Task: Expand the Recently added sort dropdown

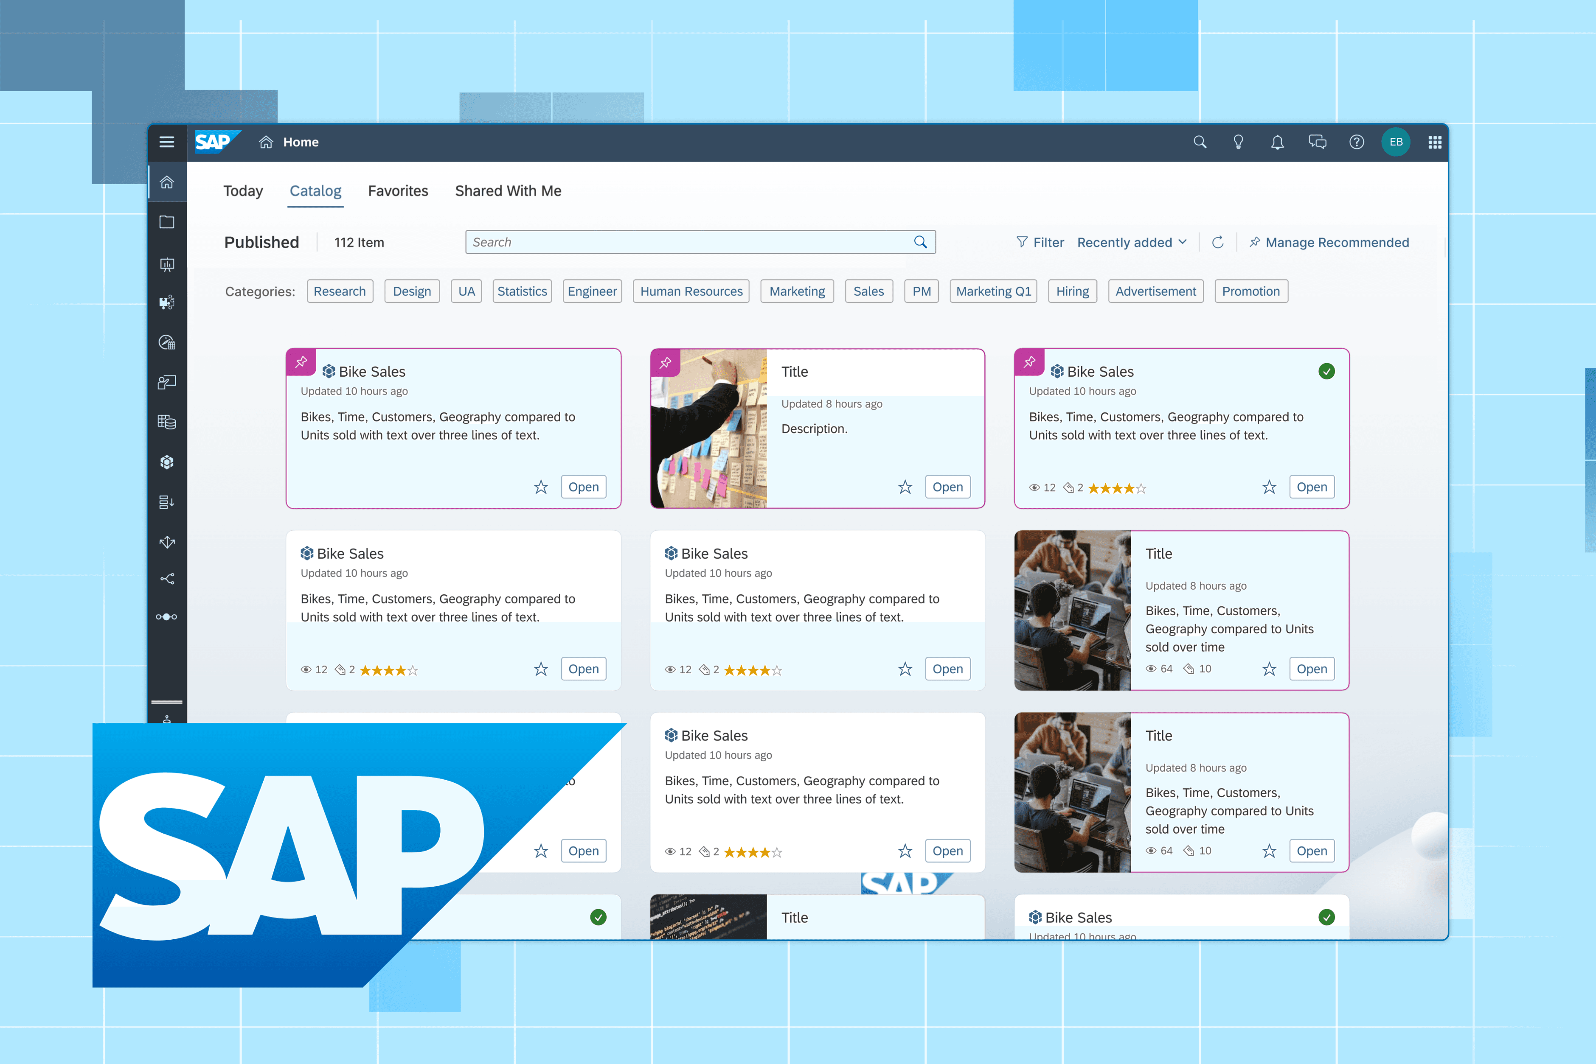Action: click(1132, 242)
